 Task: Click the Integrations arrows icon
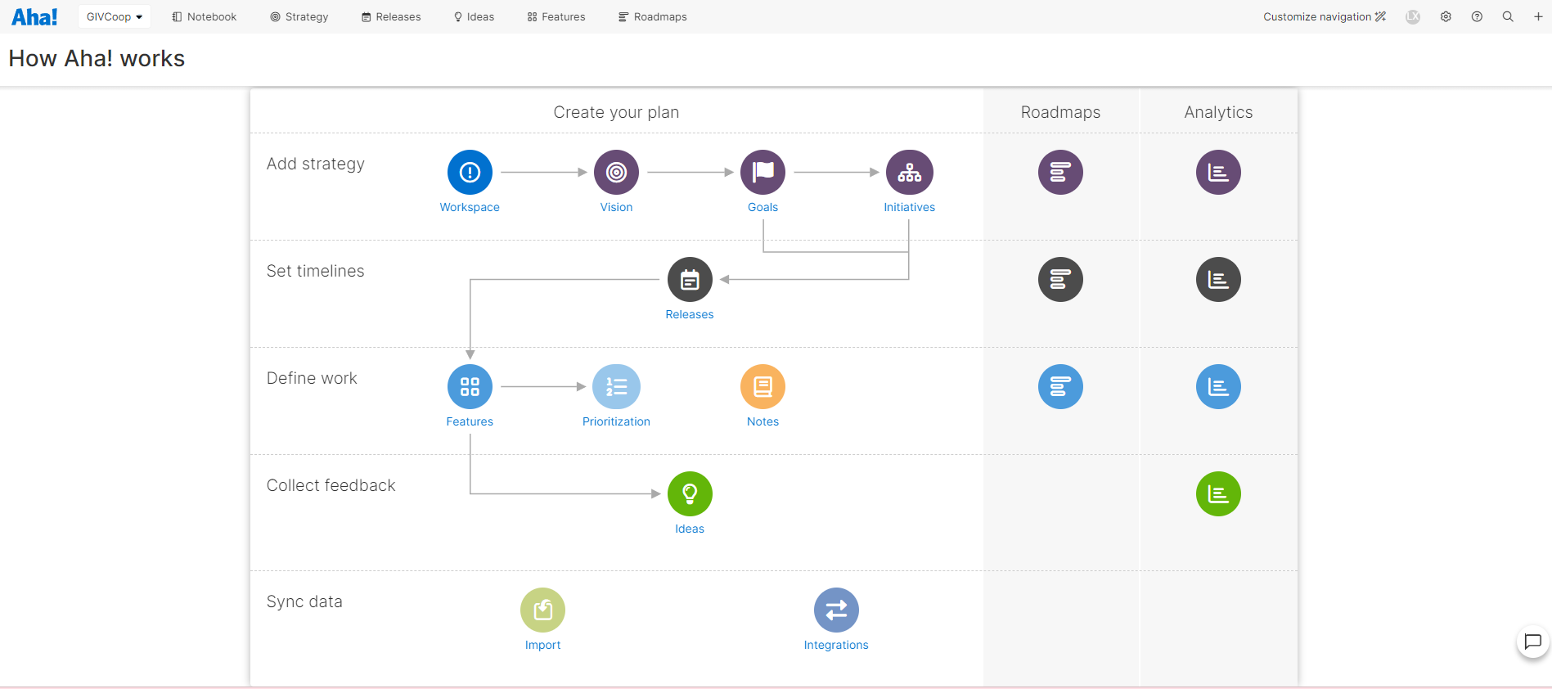[836, 610]
